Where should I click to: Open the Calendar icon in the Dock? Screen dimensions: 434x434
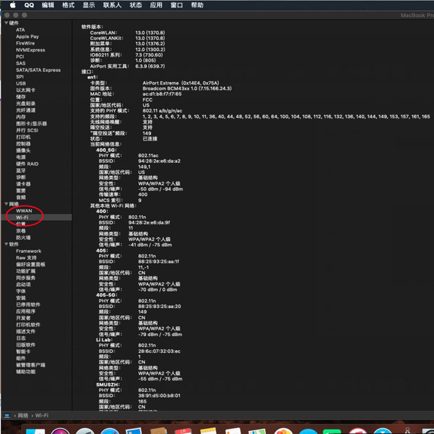pos(183,431)
